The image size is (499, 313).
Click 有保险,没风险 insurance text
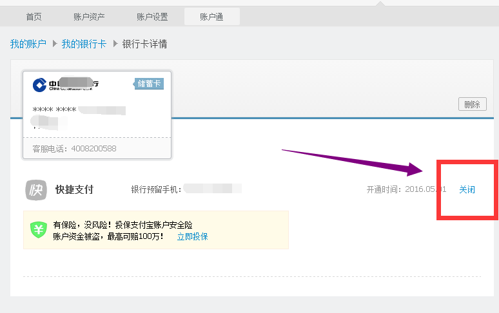click(x=122, y=225)
